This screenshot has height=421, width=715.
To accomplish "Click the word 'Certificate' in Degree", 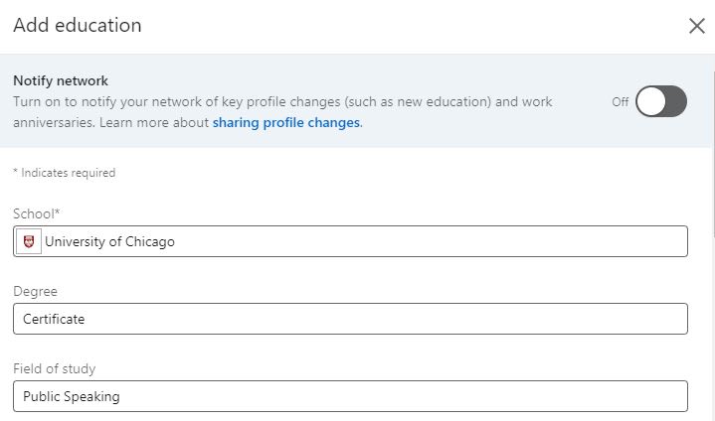I will [x=54, y=319].
